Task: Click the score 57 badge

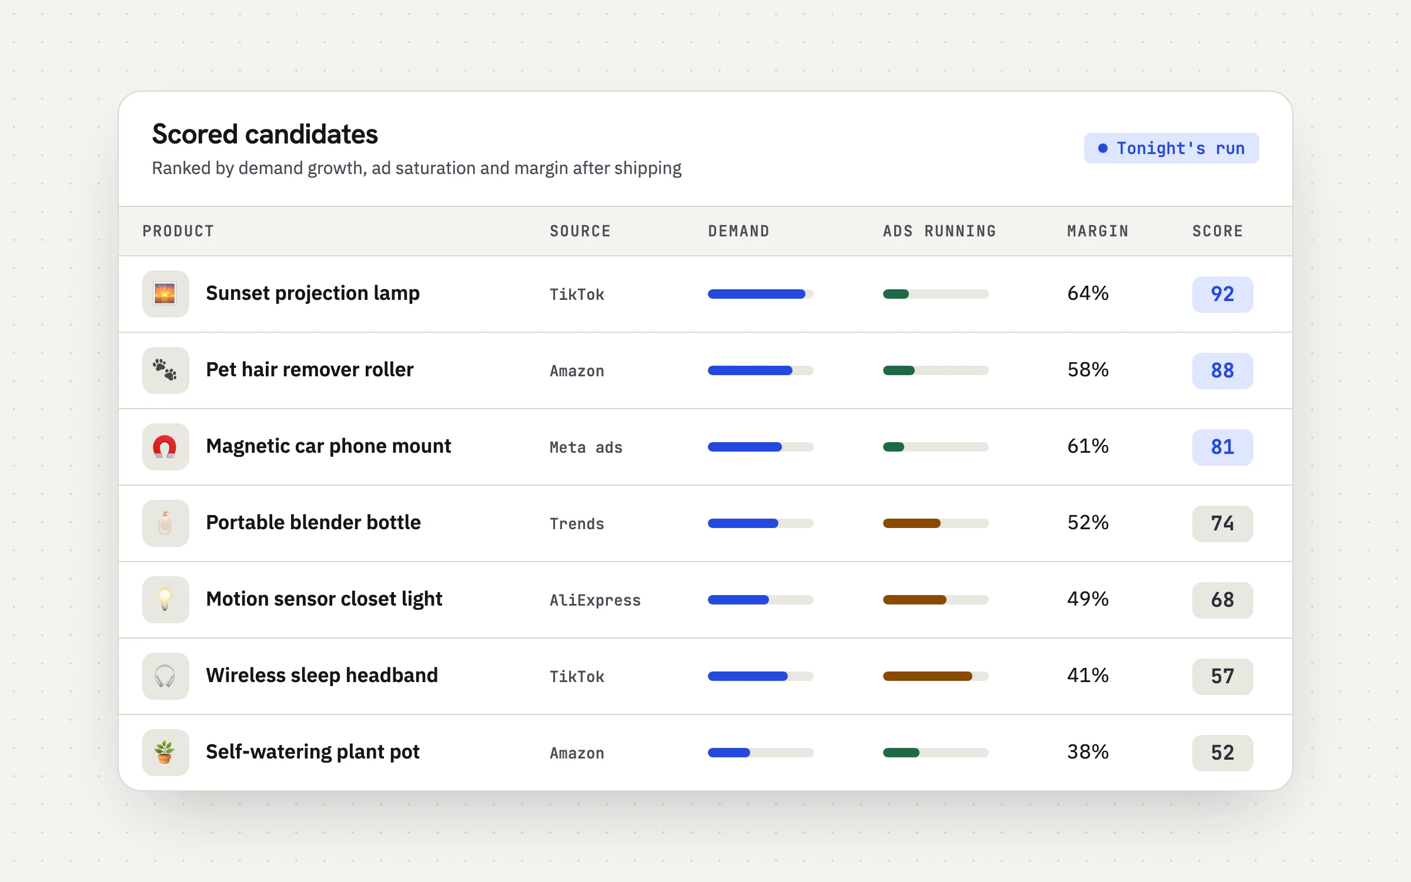Action: 1222,676
